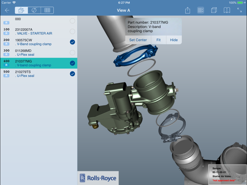Screen dimensions: 247x185
Task: Check the VALVE - STARTER AIR row circle
Action: pyautogui.click(x=72, y=31)
